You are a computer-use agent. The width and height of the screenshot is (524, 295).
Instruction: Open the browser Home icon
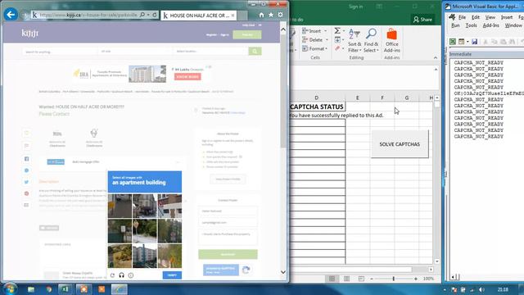click(261, 15)
